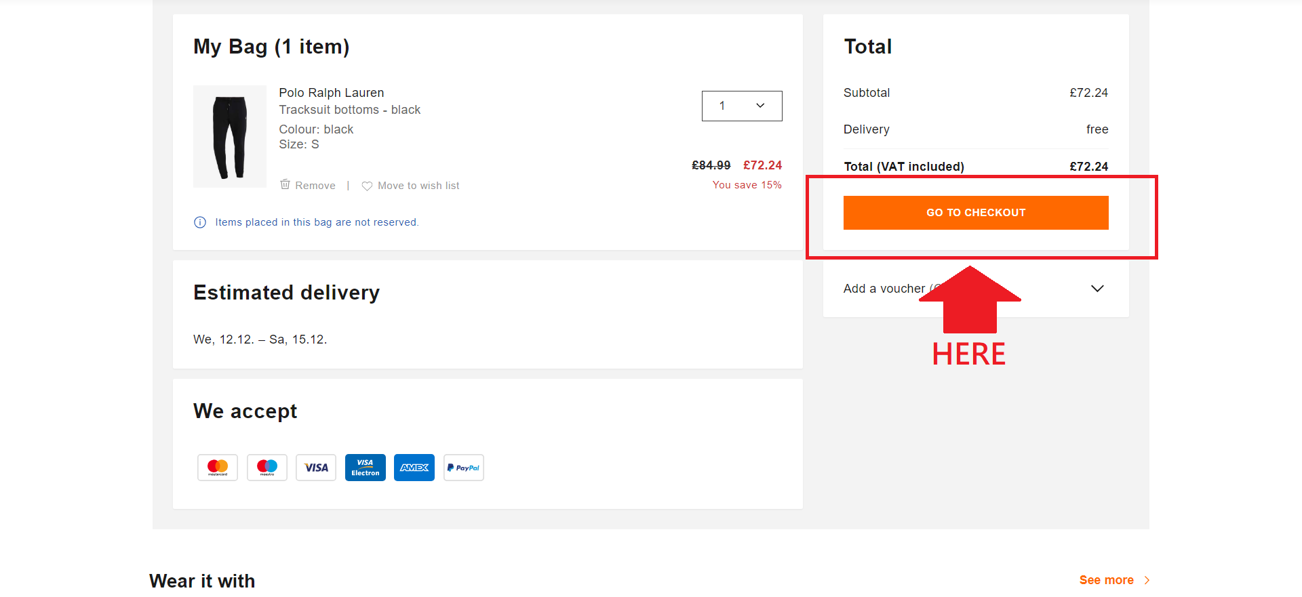Click the Visa Electron payment logo

click(366, 468)
